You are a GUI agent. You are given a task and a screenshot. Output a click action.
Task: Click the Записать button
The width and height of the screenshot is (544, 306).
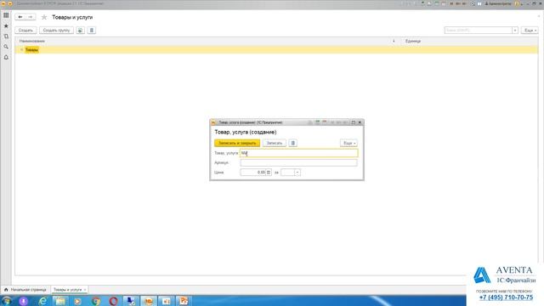275,143
